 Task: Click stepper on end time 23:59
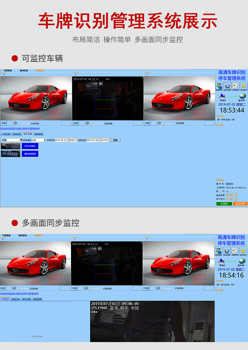coord(108,140)
